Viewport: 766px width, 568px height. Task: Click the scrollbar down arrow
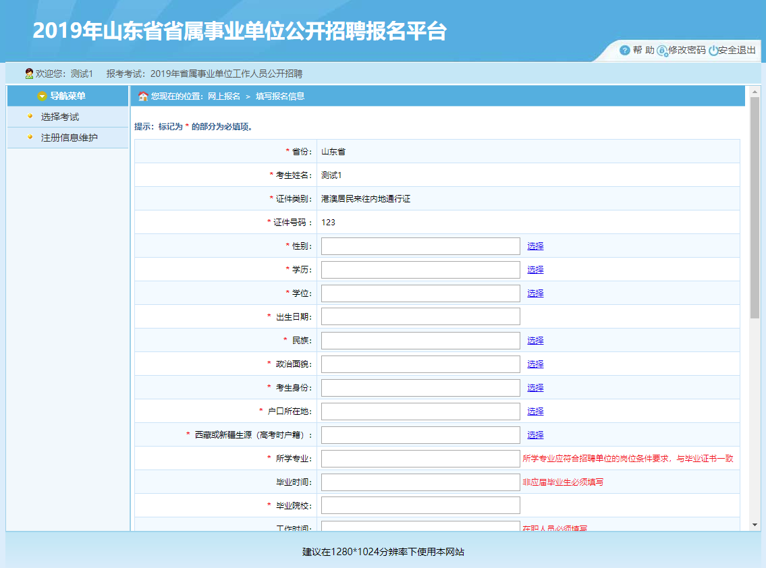755,525
